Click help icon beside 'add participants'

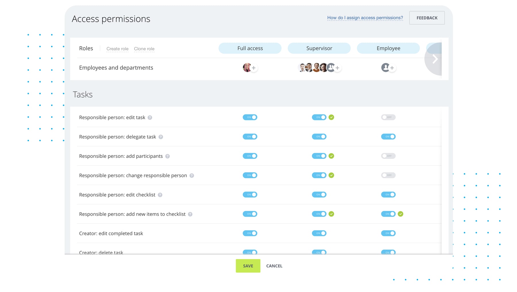[x=167, y=156]
